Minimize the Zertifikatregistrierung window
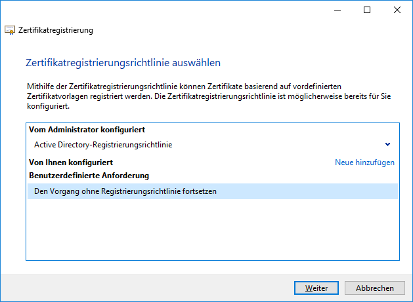Screen dimensions: 413x302 337,10
